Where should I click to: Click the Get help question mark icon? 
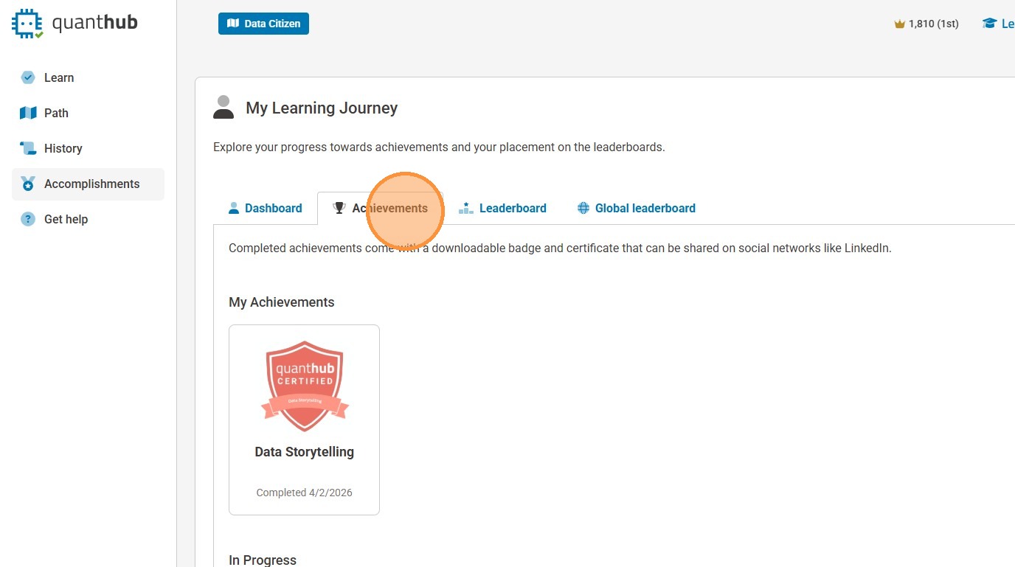(28, 219)
